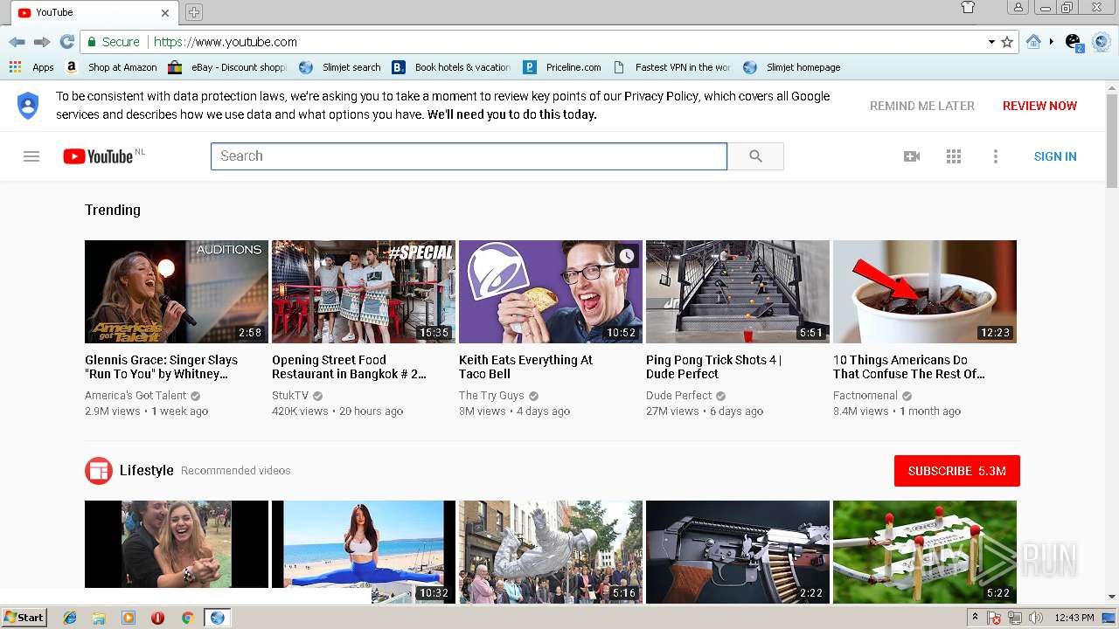Image resolution: width=1119 pixels, height=629 pixels.
Task: Open the three-dot settings menu
Action: click(995, 156)
